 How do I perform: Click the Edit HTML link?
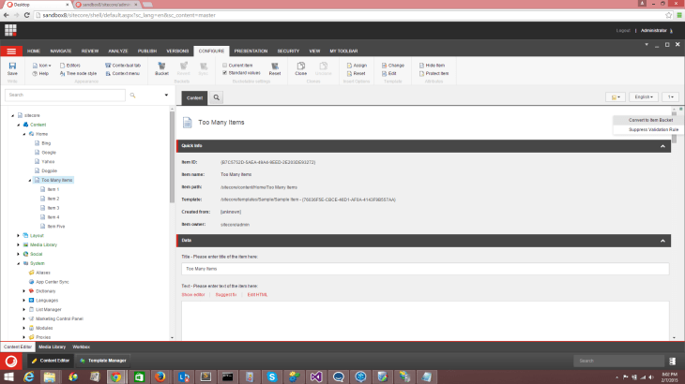[258, 294]
